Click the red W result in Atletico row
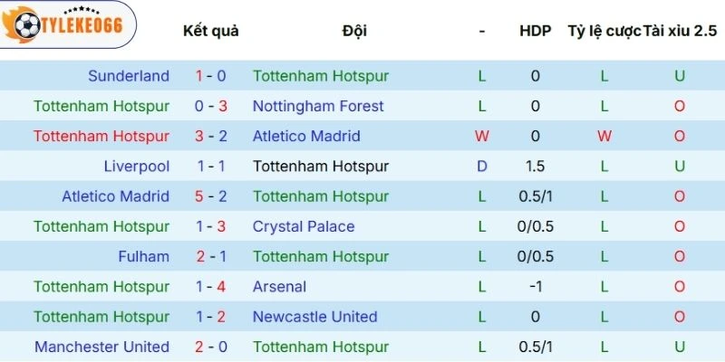 482,137
